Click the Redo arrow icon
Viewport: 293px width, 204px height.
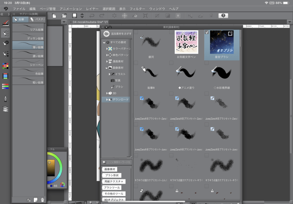point(102,16)
